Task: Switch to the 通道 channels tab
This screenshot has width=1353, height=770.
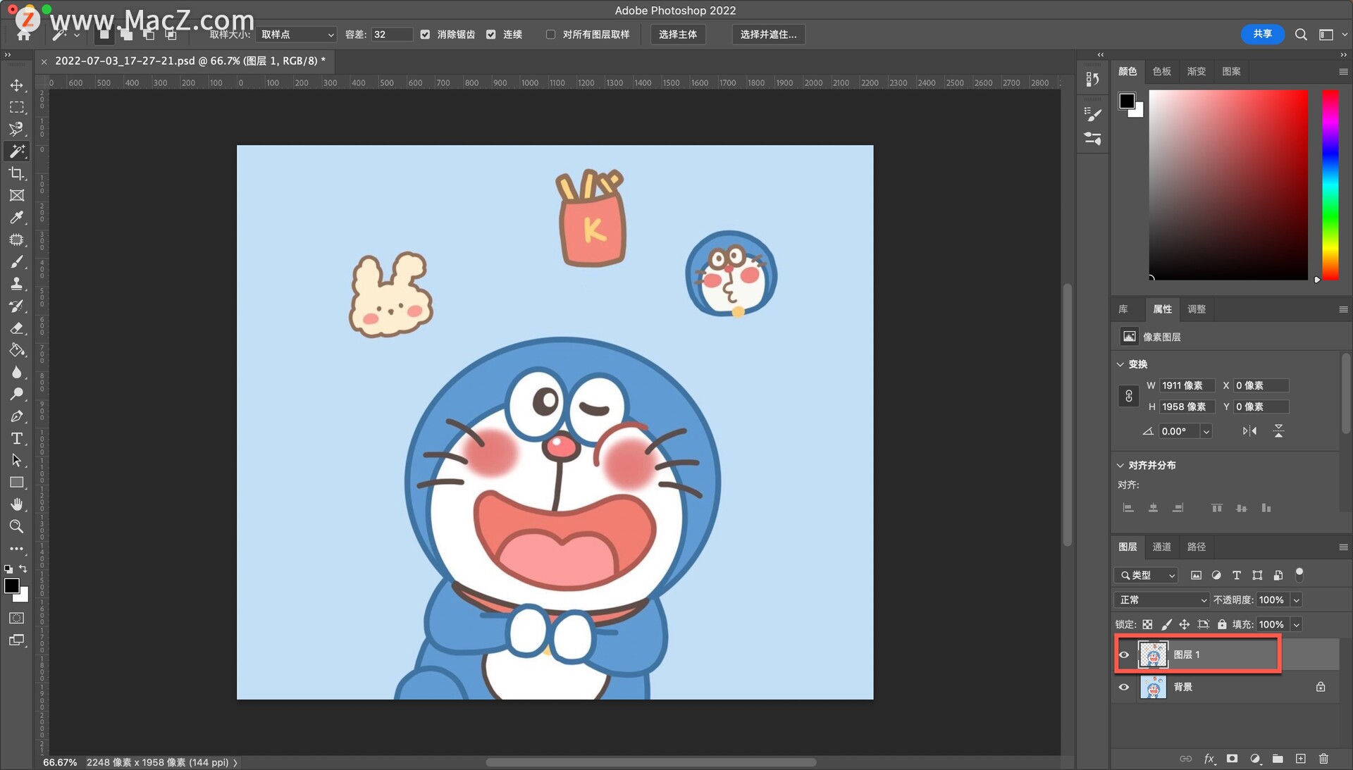Action: click(1161, 547)
